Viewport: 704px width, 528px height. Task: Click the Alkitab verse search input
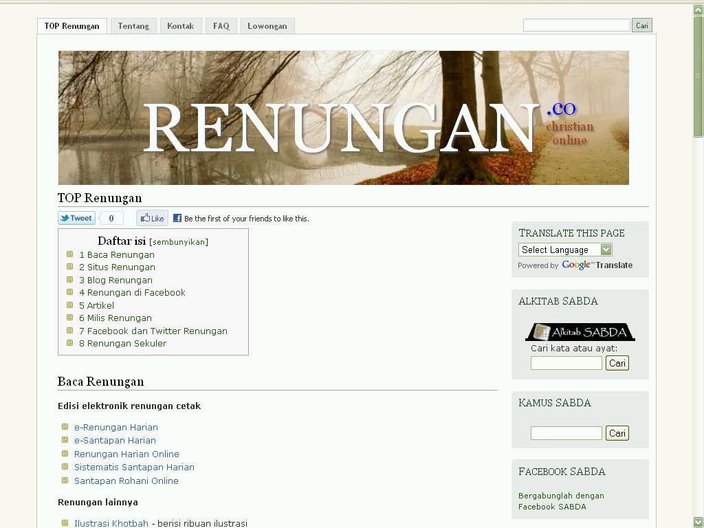click(566, 363)
